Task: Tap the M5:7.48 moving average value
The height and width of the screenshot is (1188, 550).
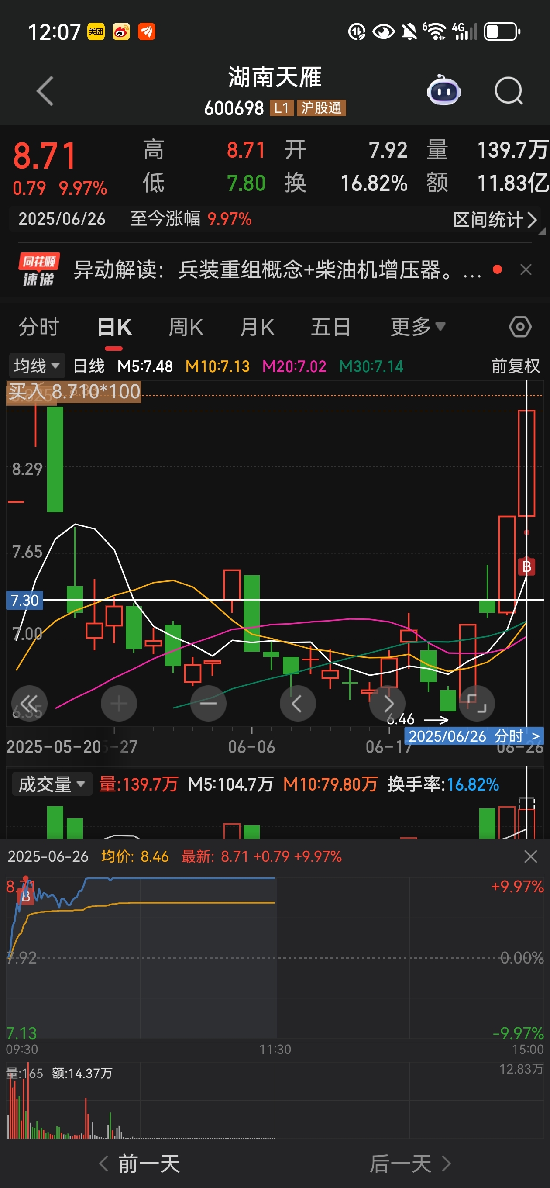Action: 145,366
